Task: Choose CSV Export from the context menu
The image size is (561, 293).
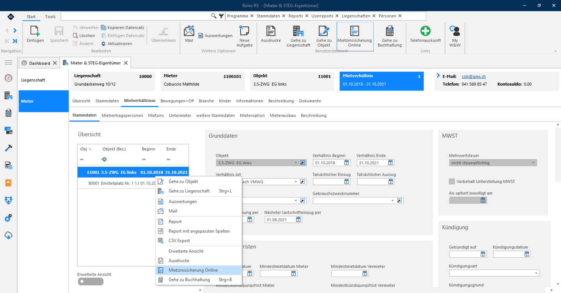Action: [x=199, y=240]
